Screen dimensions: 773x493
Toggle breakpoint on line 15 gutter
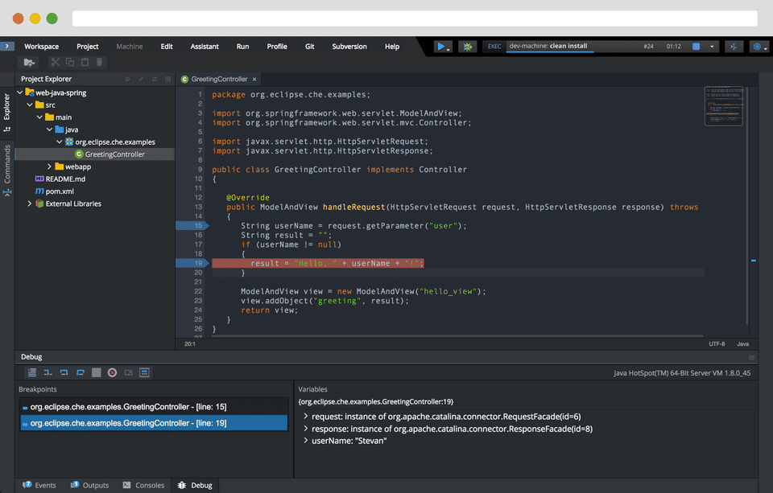(197, 226)
